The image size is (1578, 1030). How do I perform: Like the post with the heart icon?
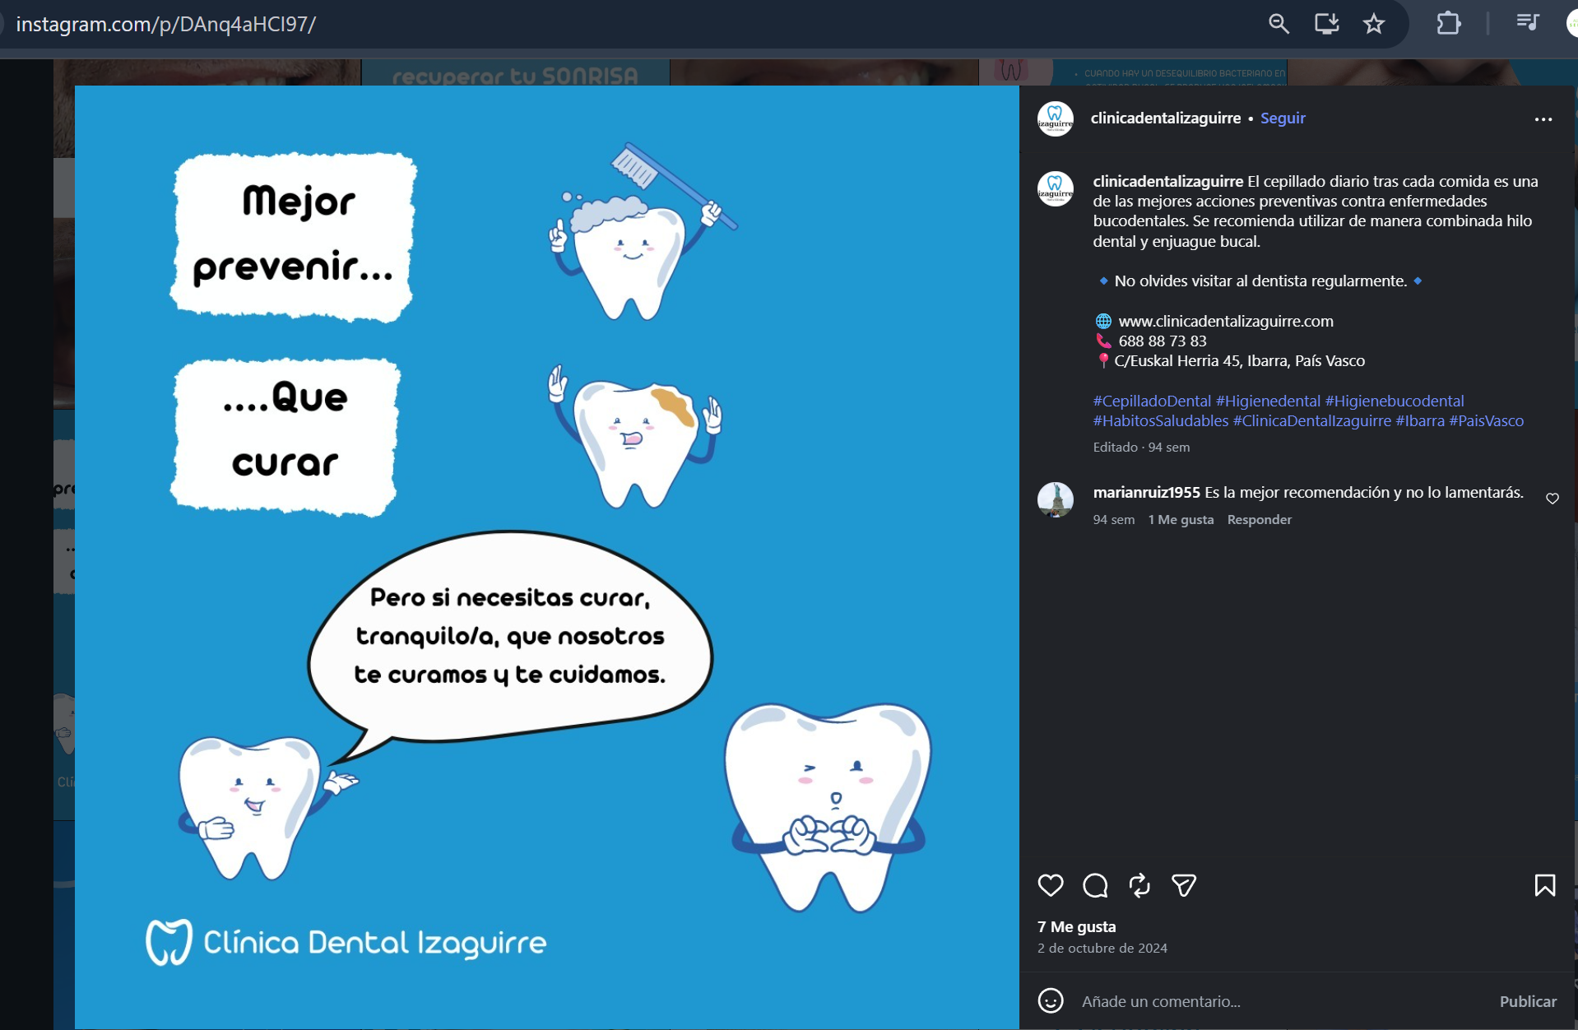[x=1051, y=885]
